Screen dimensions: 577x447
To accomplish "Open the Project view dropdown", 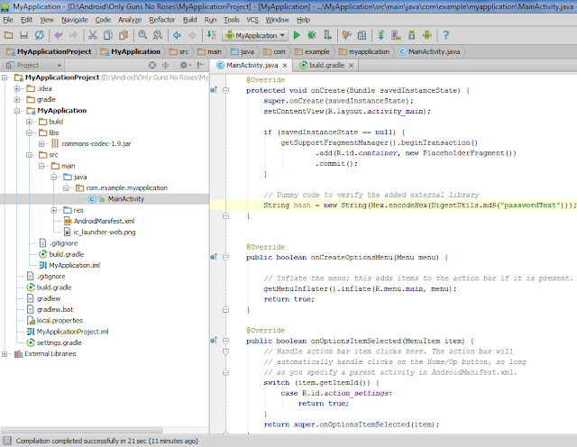I will point(32,65).
